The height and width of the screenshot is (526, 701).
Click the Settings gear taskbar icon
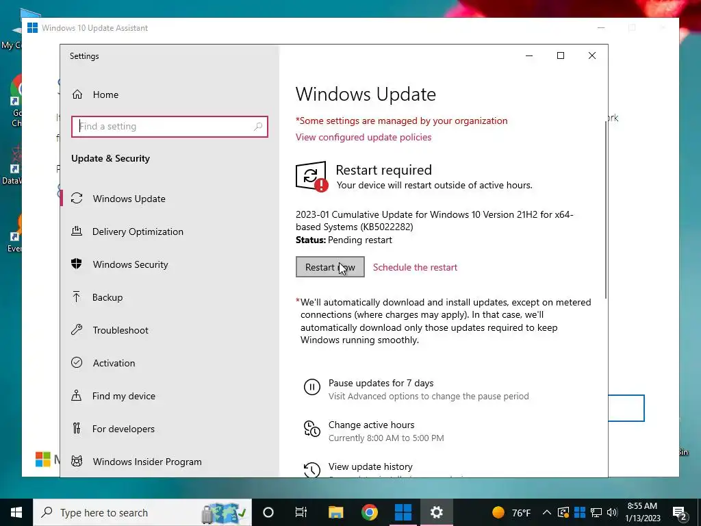point(437,512)
